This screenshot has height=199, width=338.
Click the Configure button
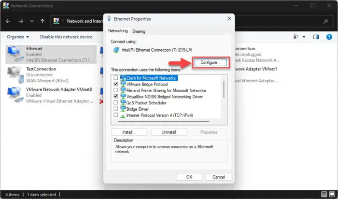tap(211, 62)
